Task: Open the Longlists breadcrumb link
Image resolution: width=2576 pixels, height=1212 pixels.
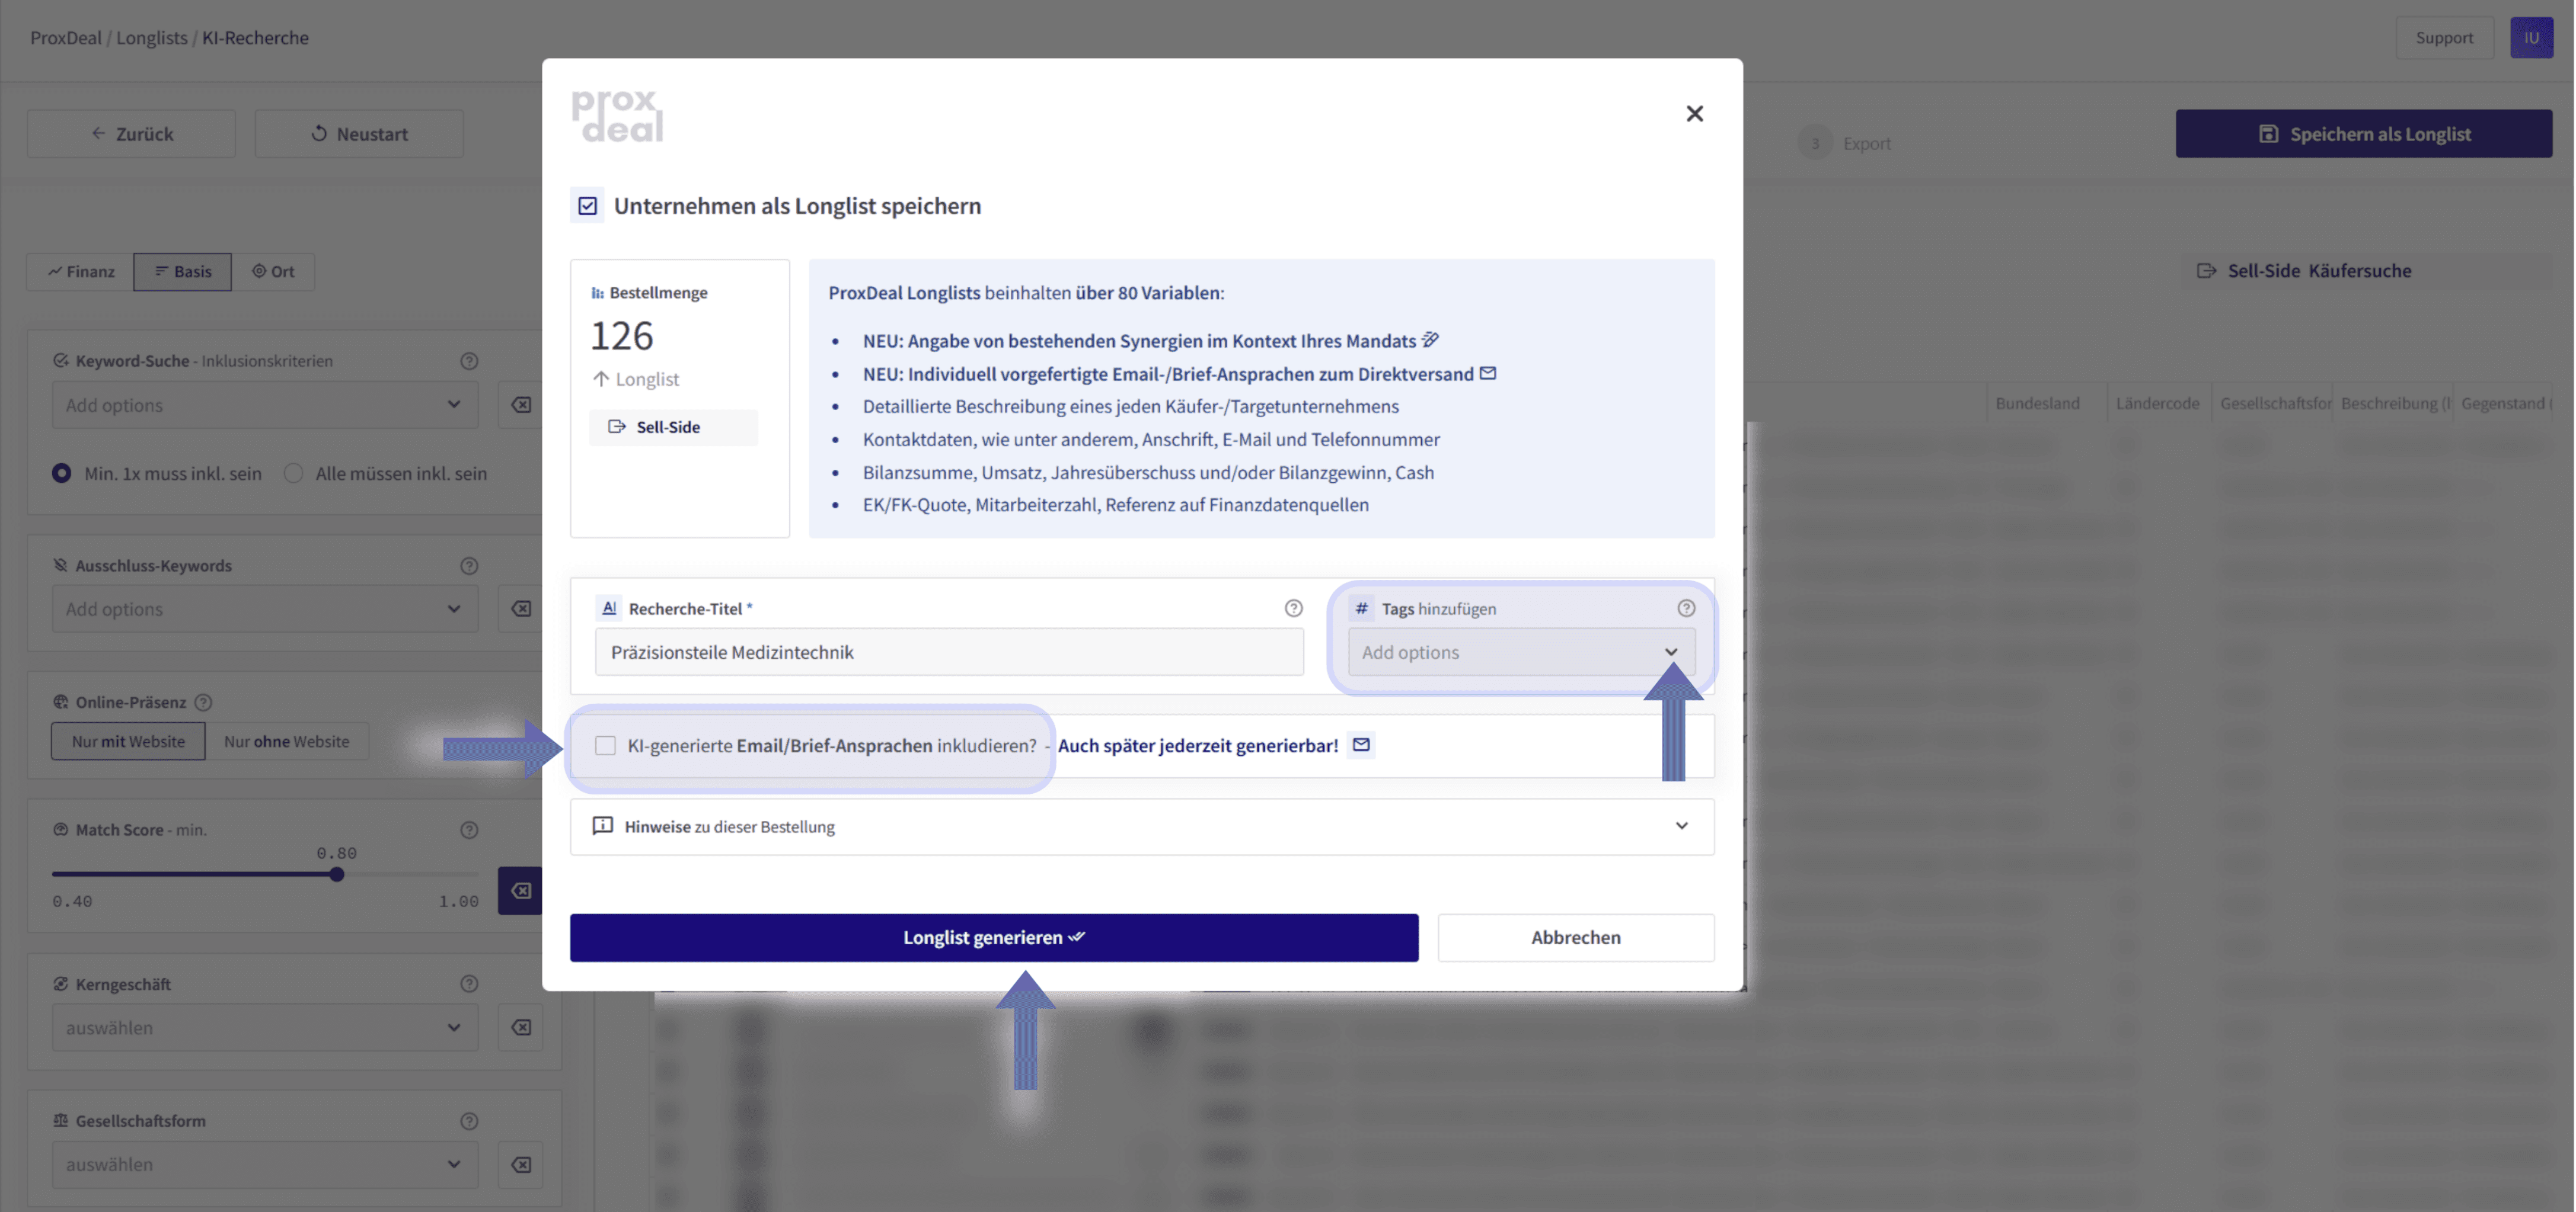Action: point(152,37)
